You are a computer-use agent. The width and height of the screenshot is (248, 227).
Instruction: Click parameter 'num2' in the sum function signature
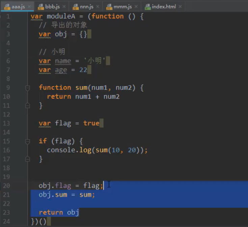124,87
